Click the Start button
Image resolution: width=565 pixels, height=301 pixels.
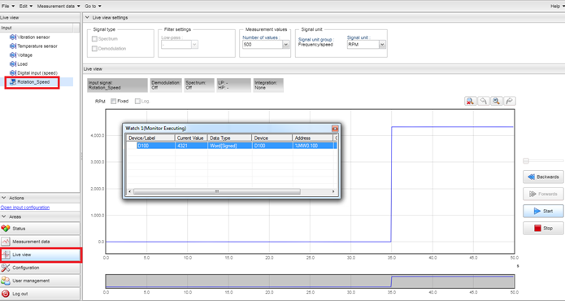point(543,212)
